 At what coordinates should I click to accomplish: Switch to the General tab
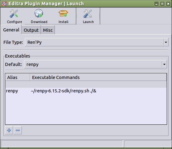point(11,30)
